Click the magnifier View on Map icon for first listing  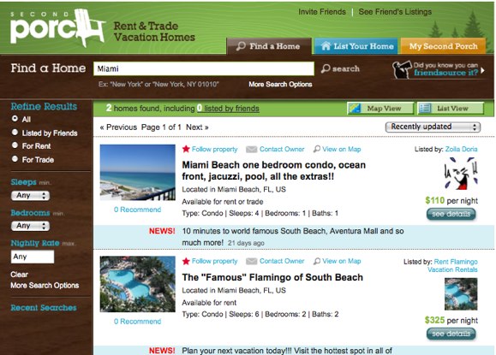click(x=317, y=149)
